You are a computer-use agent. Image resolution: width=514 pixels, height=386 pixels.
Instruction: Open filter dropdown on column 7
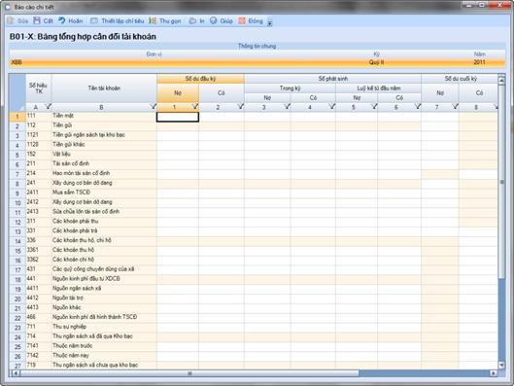pyautogui.click(x=456, y=106)
